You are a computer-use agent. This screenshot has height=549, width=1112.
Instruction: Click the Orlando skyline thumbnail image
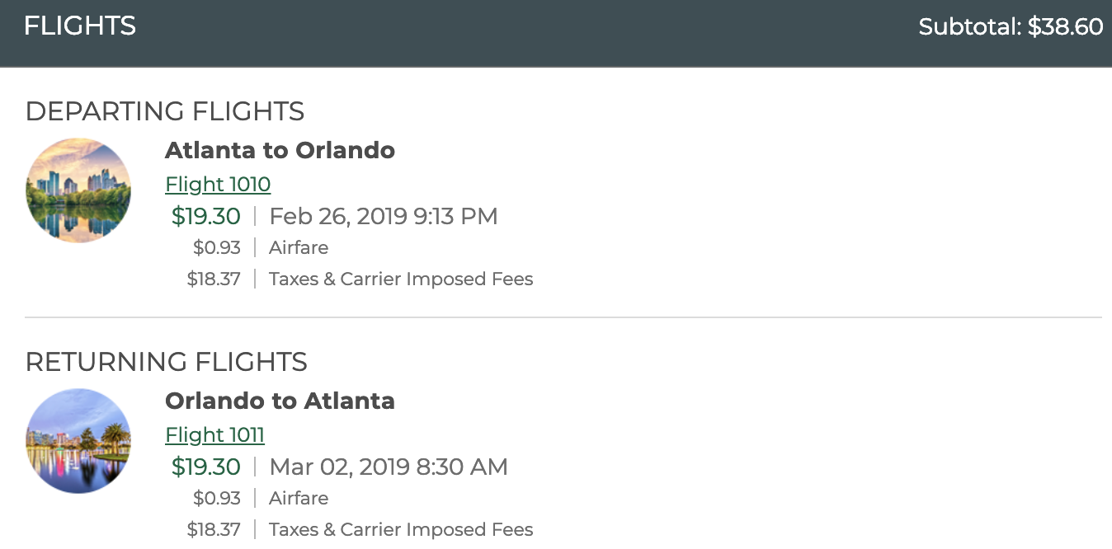[78, 440]
